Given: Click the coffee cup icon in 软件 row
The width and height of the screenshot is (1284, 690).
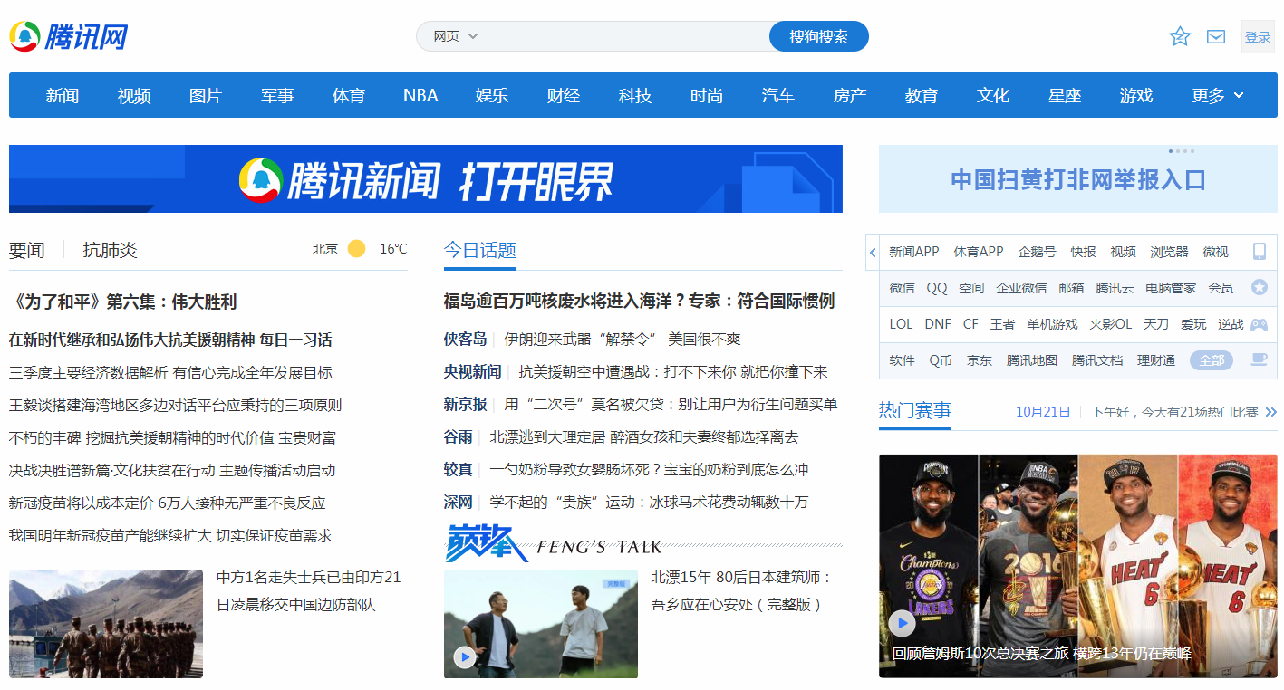Looking at the screenshot, I should [1259, 359].
